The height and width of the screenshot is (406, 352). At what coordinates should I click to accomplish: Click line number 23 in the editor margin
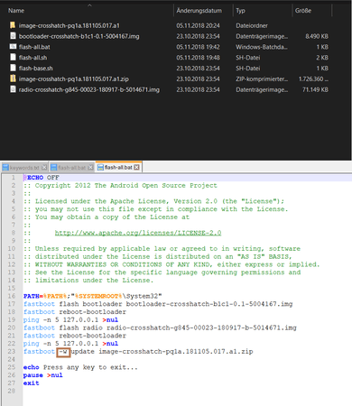(12, 351)
